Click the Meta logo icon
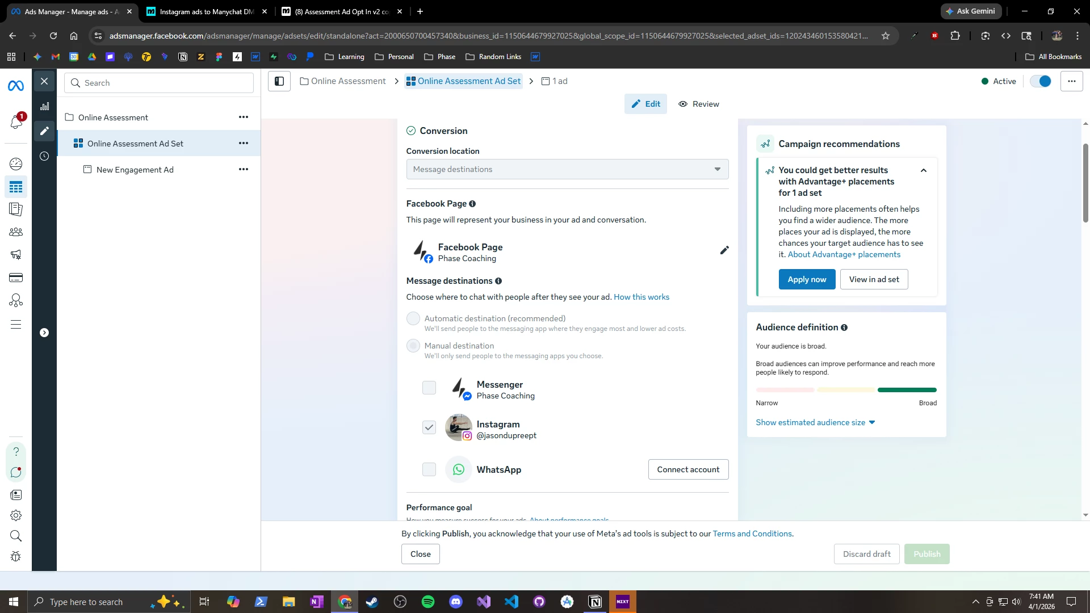This screenshot has height=613, width=1090. click(x=16, y=86)
